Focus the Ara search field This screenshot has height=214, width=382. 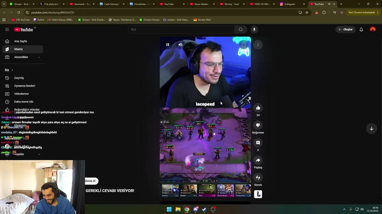[x=181, y=29]
